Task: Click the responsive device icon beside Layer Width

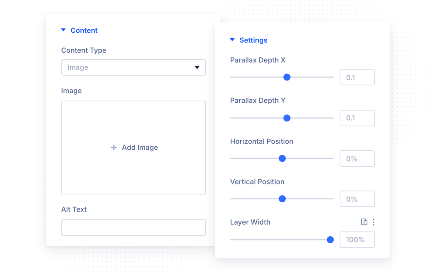Action: click(x=364, y=222)
